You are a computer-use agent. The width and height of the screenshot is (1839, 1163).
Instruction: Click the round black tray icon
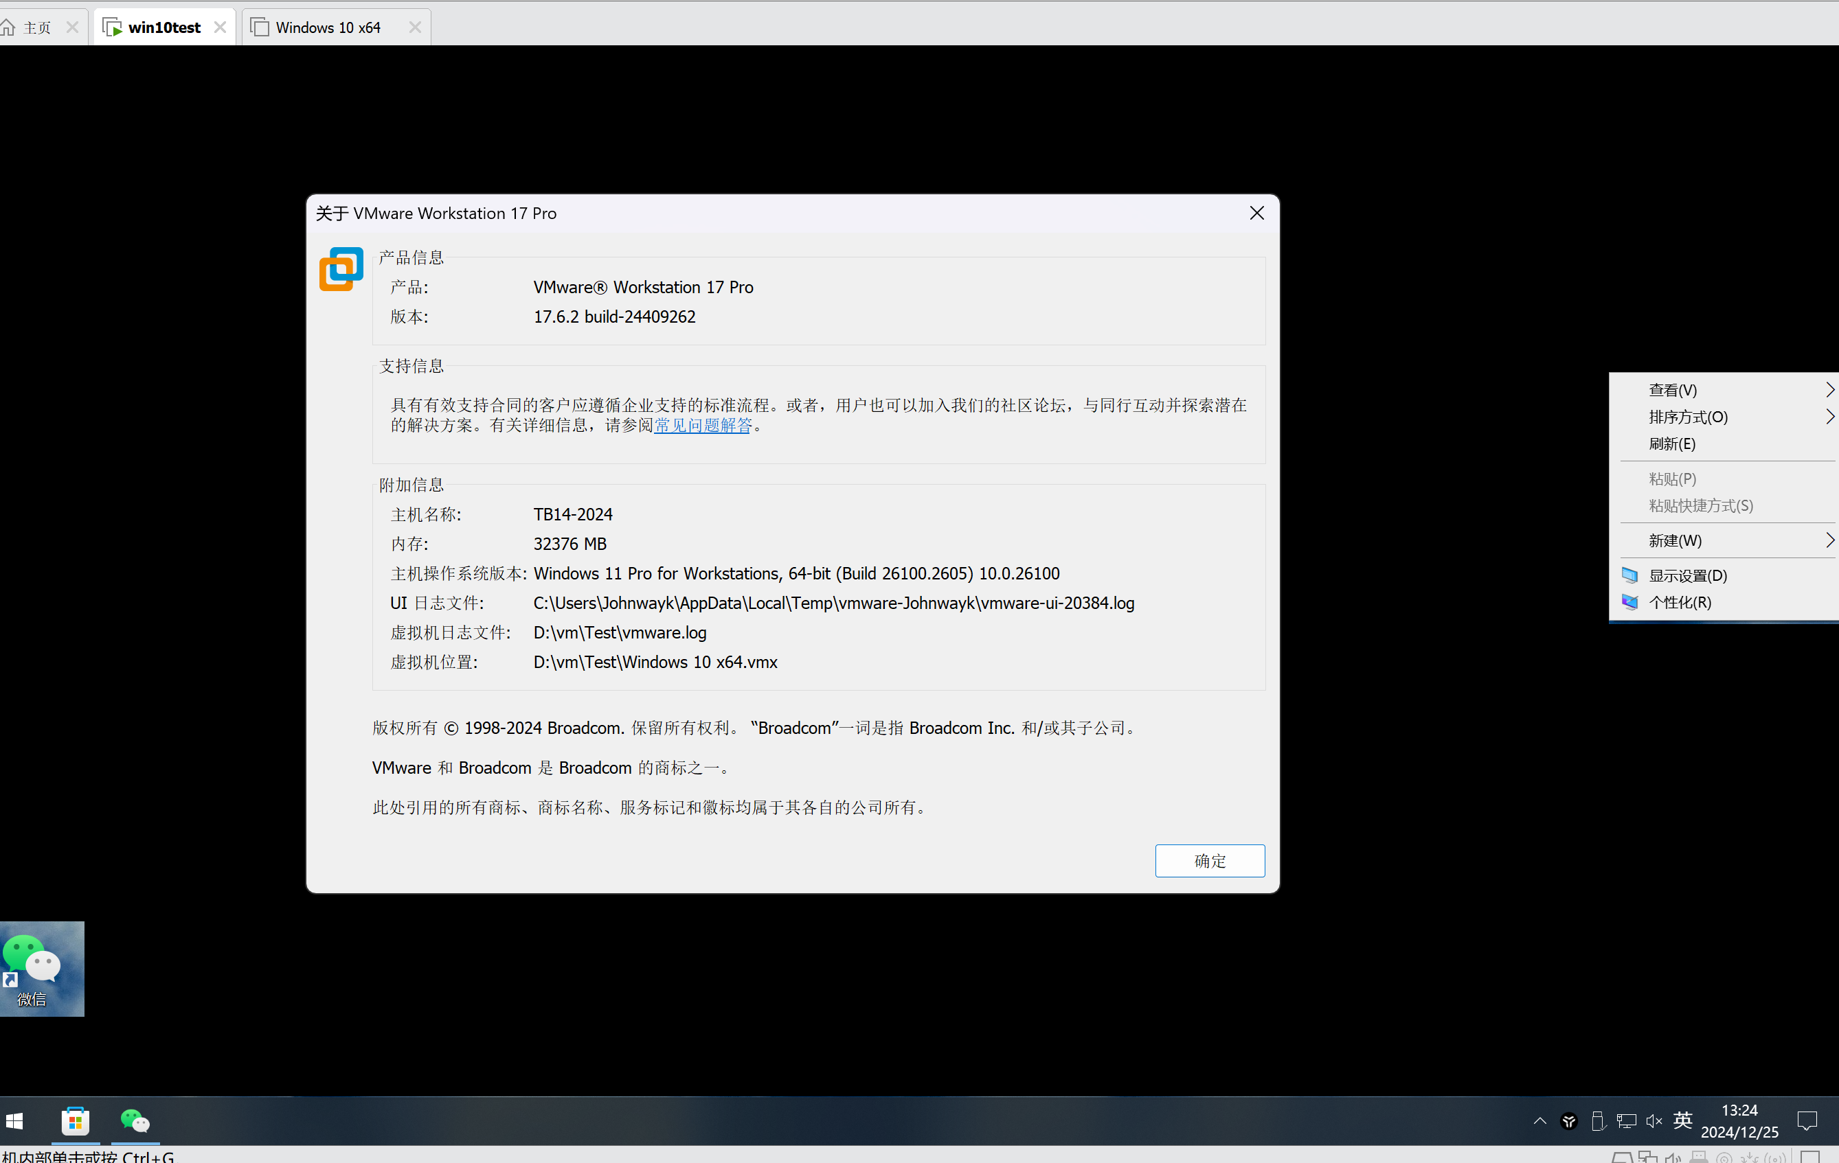[1568, 1120]
